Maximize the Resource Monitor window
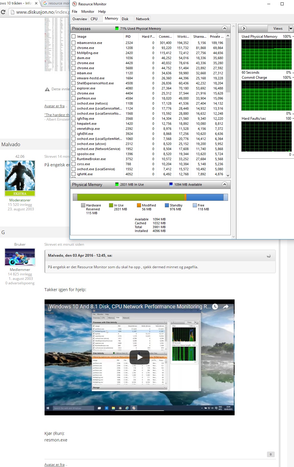The height and width of the screenshot is (467, 294). pos(282,4)
